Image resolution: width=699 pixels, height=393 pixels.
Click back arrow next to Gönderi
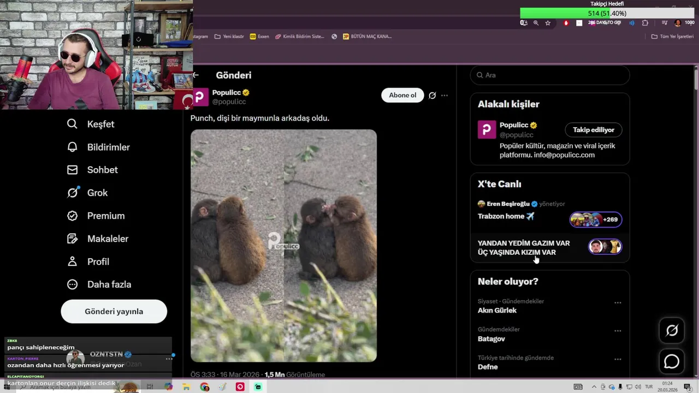(196, 75)
